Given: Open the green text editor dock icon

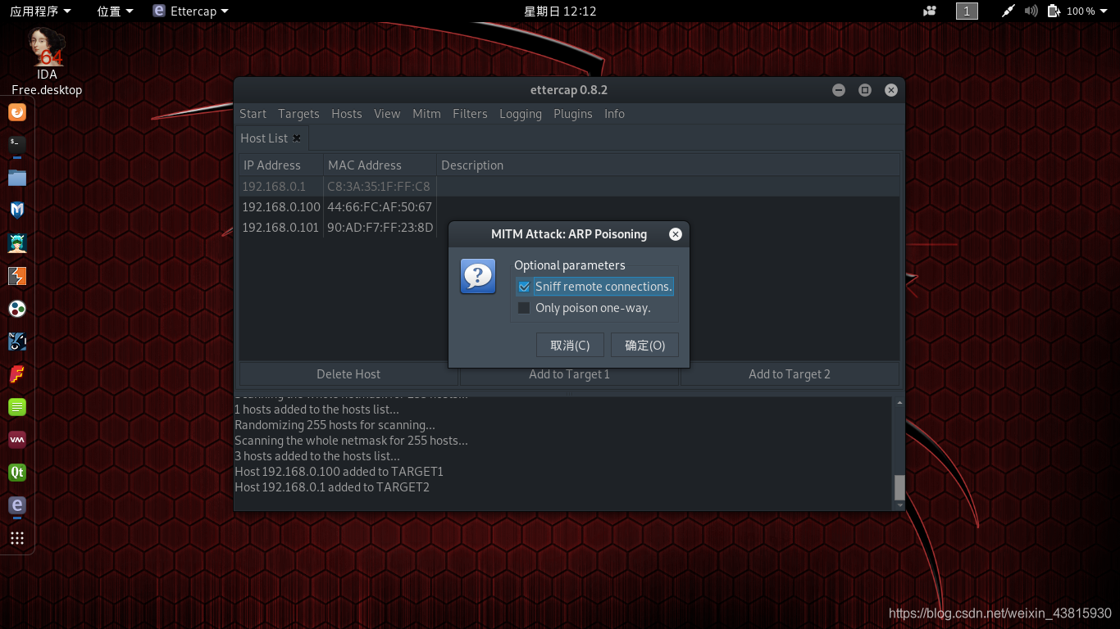Looking at the screenshot, I should tap(17, 407).
